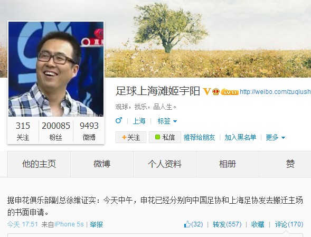
Task: Send a private message via 私信
Action: click(x=165, y=137)
